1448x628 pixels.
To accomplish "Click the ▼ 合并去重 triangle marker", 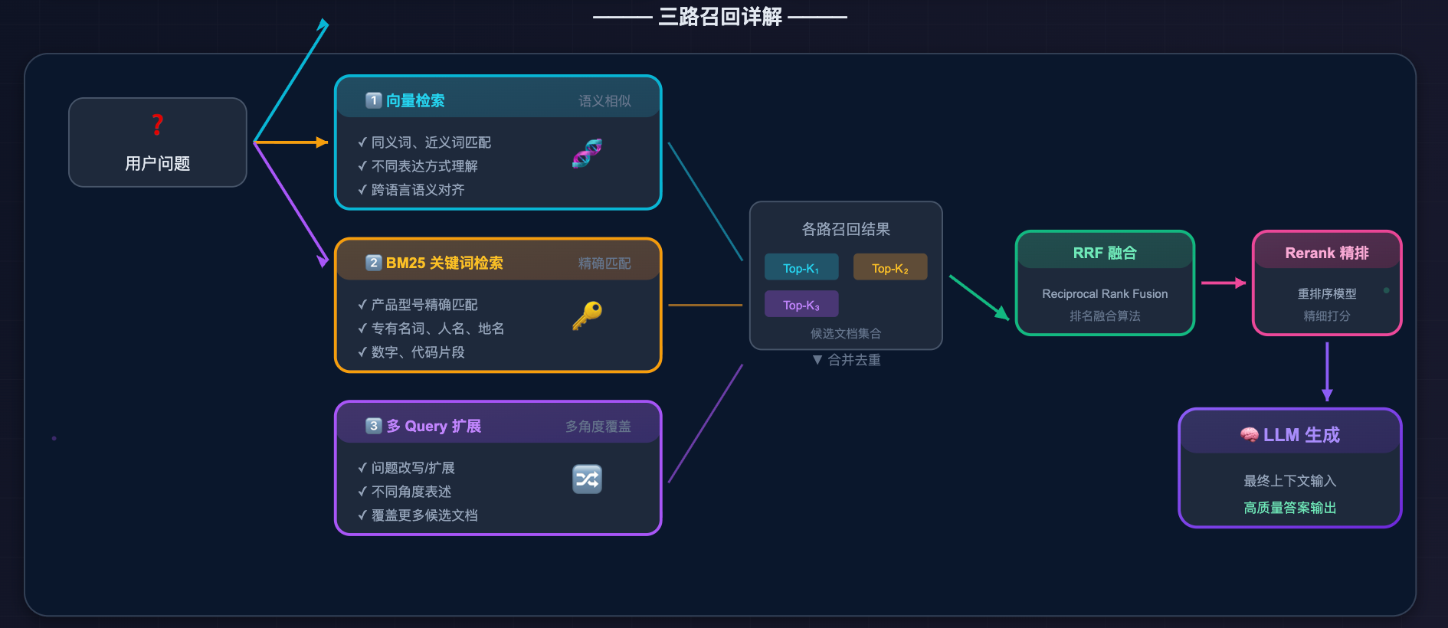I will pyautogui.click(x=817, y=360).
